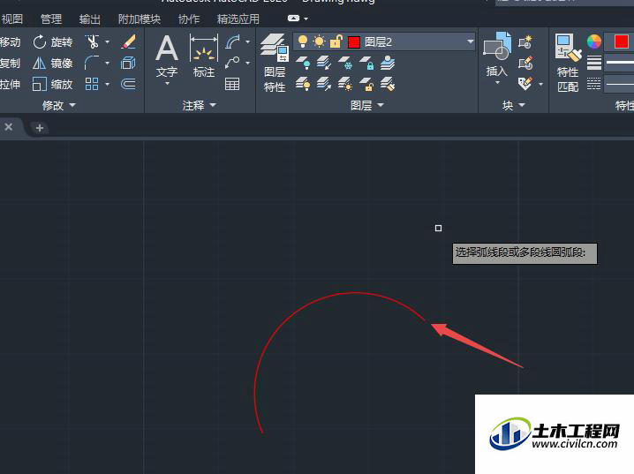Viewport: 634px width, 474px height.
Task: Close the current drawing tab
Action: click(9, 127)
